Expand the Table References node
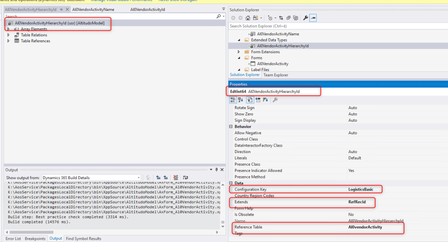The height and width of the screenshot is (242, 448). 8,41
